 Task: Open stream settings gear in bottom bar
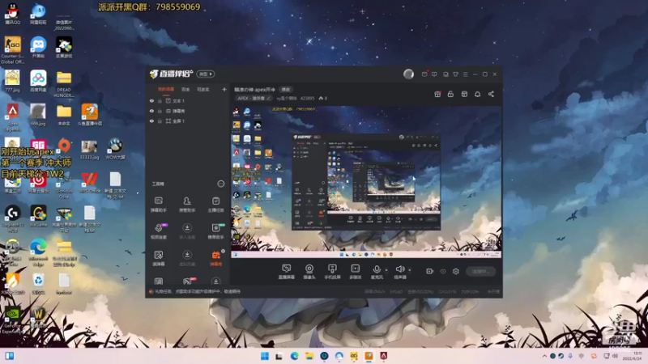pyautogui.click(x=456, y=271)
